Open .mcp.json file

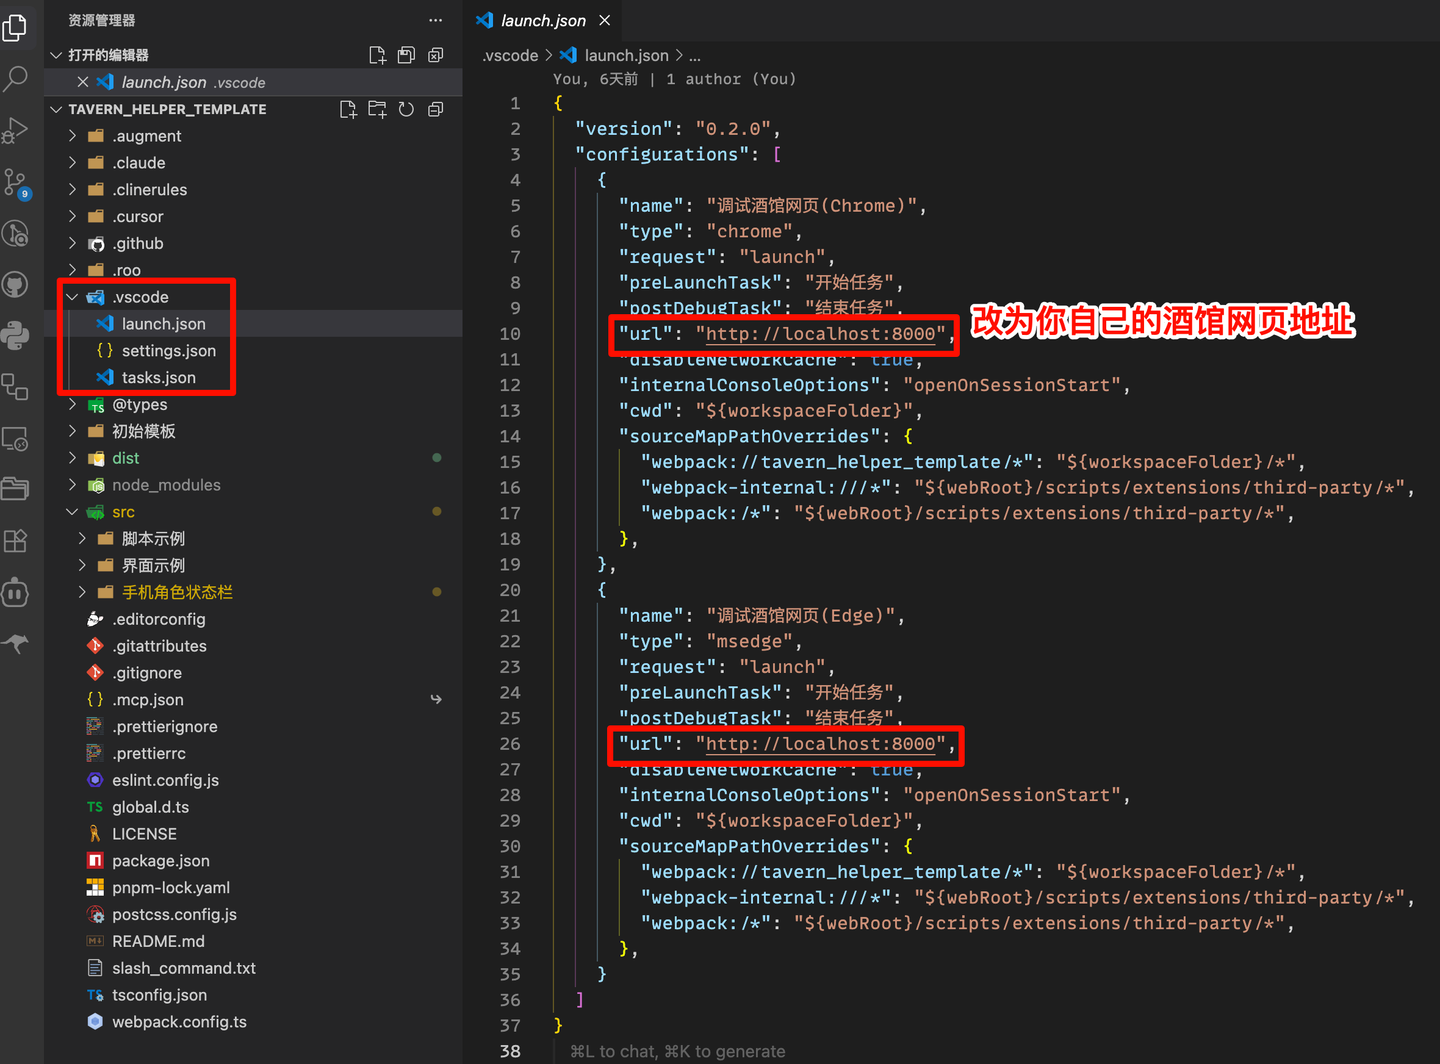click(253, 700)
